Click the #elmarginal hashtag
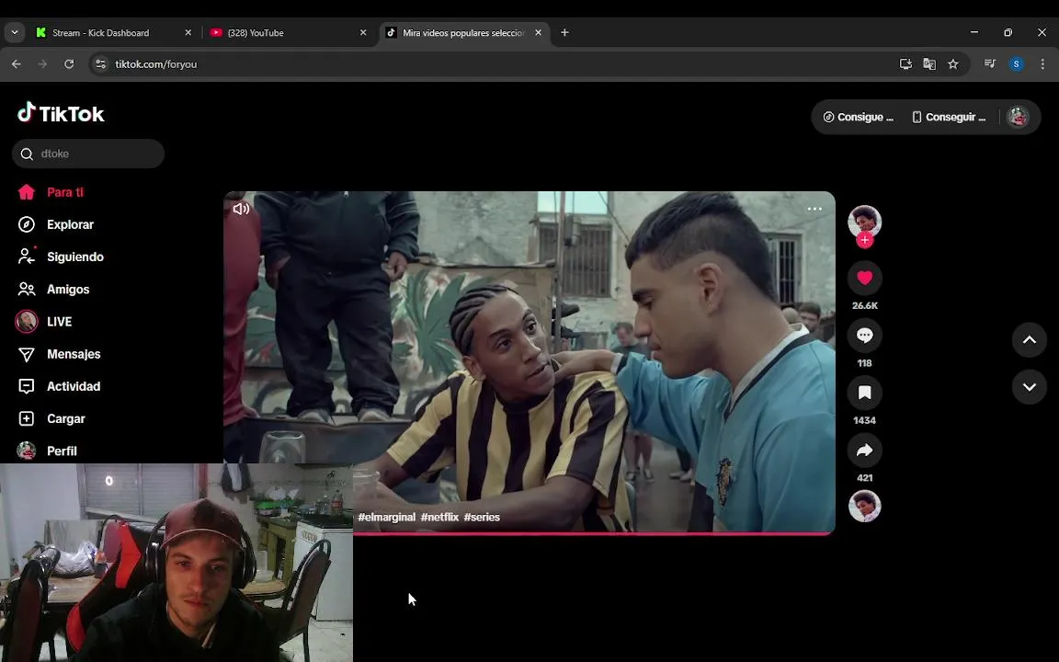Screen dimensions: 1059x662 386,518
